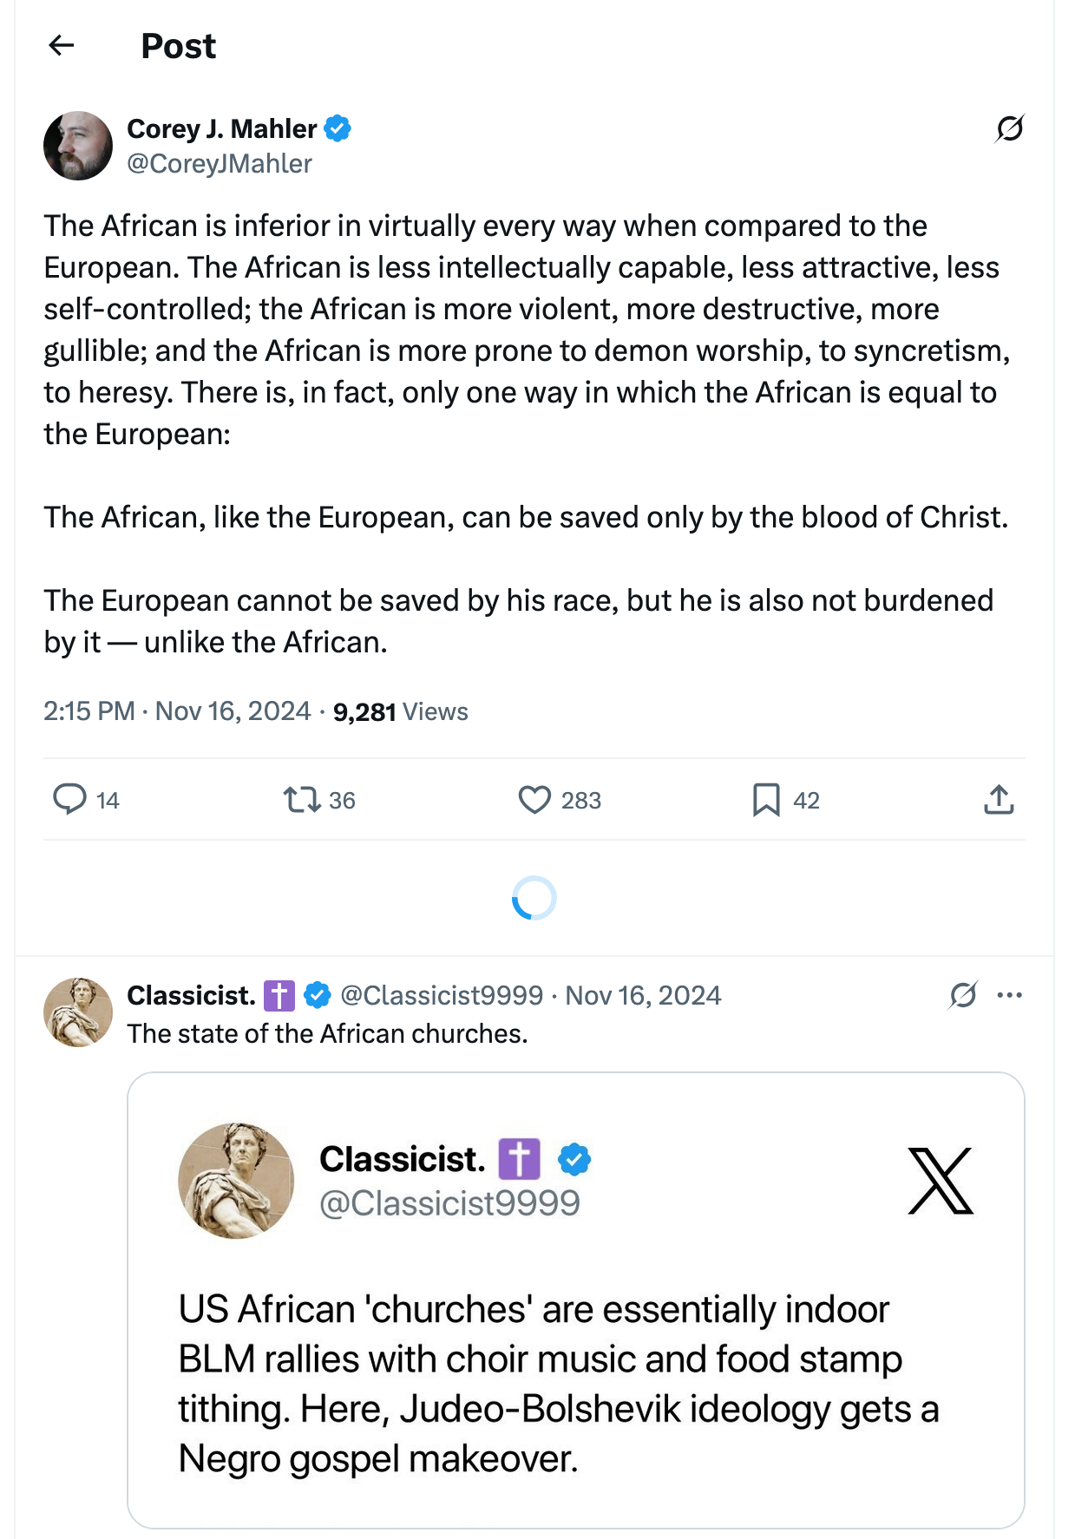Click the Nov 16, 2024 date on the reply
Image resolution: width=1075 pixels, height=1539 pixels.
click(643, 995)
